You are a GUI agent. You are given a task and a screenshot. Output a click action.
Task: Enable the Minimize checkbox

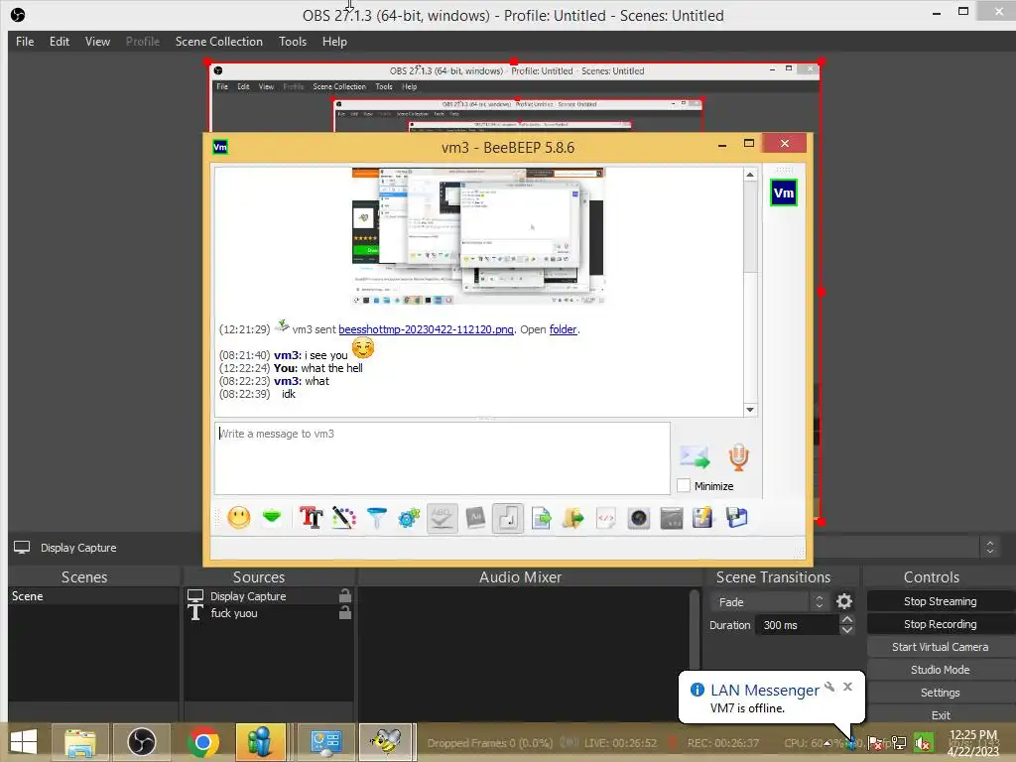click(x=684, y=485)
